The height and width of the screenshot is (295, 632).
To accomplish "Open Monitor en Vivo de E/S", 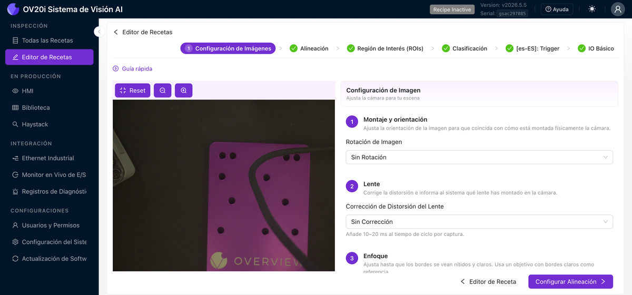I will [x=49, y=175].
